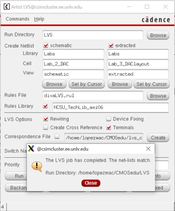This screenshot has height=211, width=175.
Task: Close the LVS completed popup with X
Action: (x=148, y=148)
